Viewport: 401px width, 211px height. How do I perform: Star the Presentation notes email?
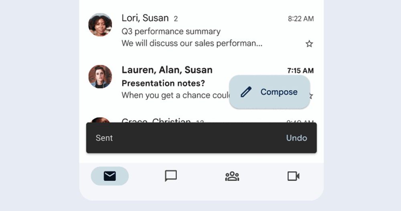point(311,96)
